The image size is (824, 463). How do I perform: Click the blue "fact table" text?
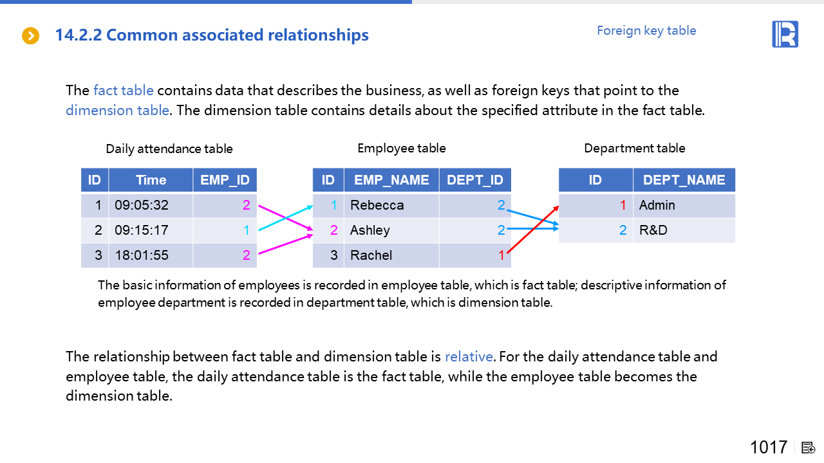pos(123,90)
